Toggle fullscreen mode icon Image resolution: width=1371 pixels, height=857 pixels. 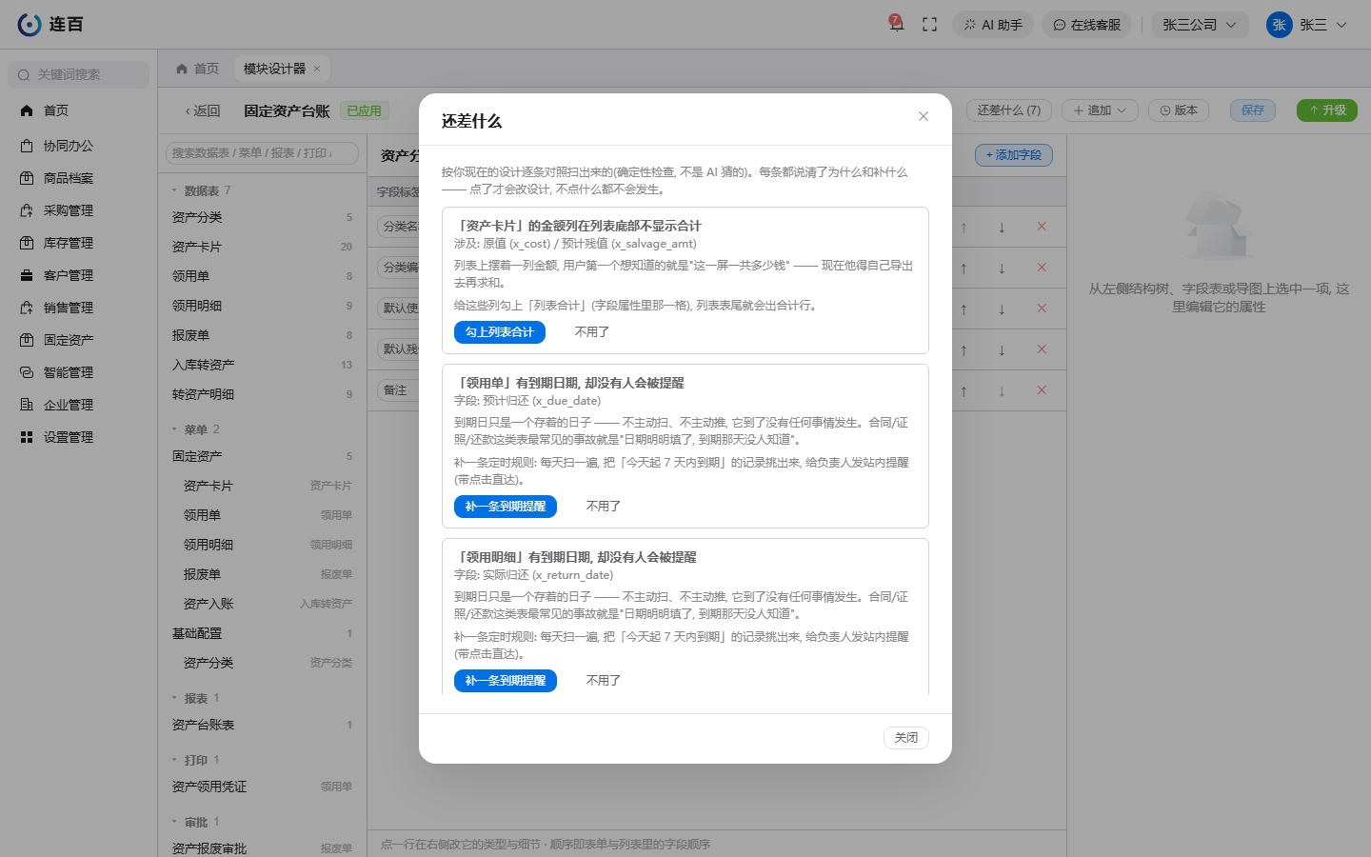click(x=930, y=25)
